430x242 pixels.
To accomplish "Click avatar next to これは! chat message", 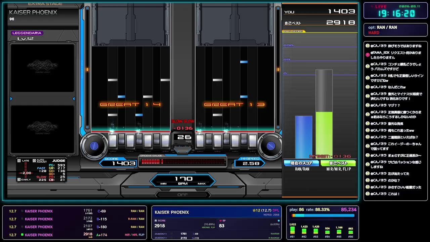I will (x=368, y=194).
